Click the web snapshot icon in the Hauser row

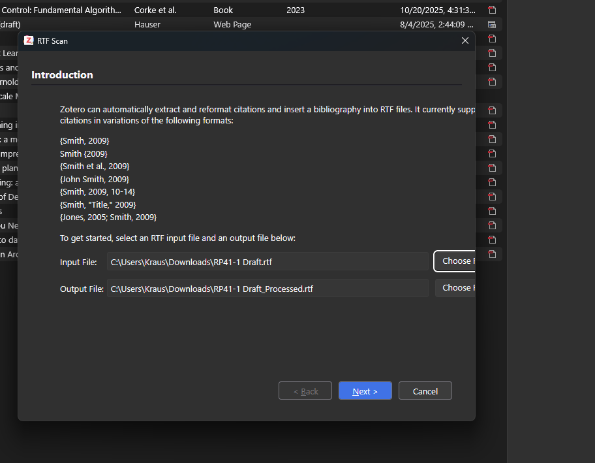point(492,25)
